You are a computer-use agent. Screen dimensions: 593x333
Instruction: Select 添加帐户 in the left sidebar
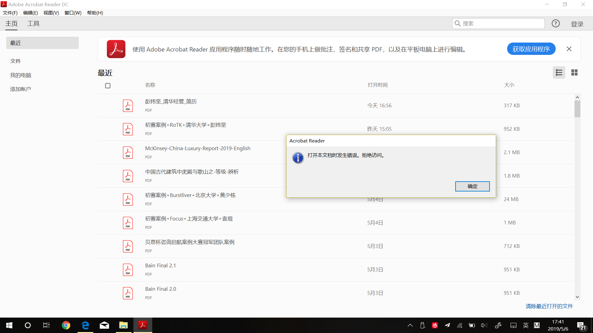pyautogui.click(x=21, y=89)
